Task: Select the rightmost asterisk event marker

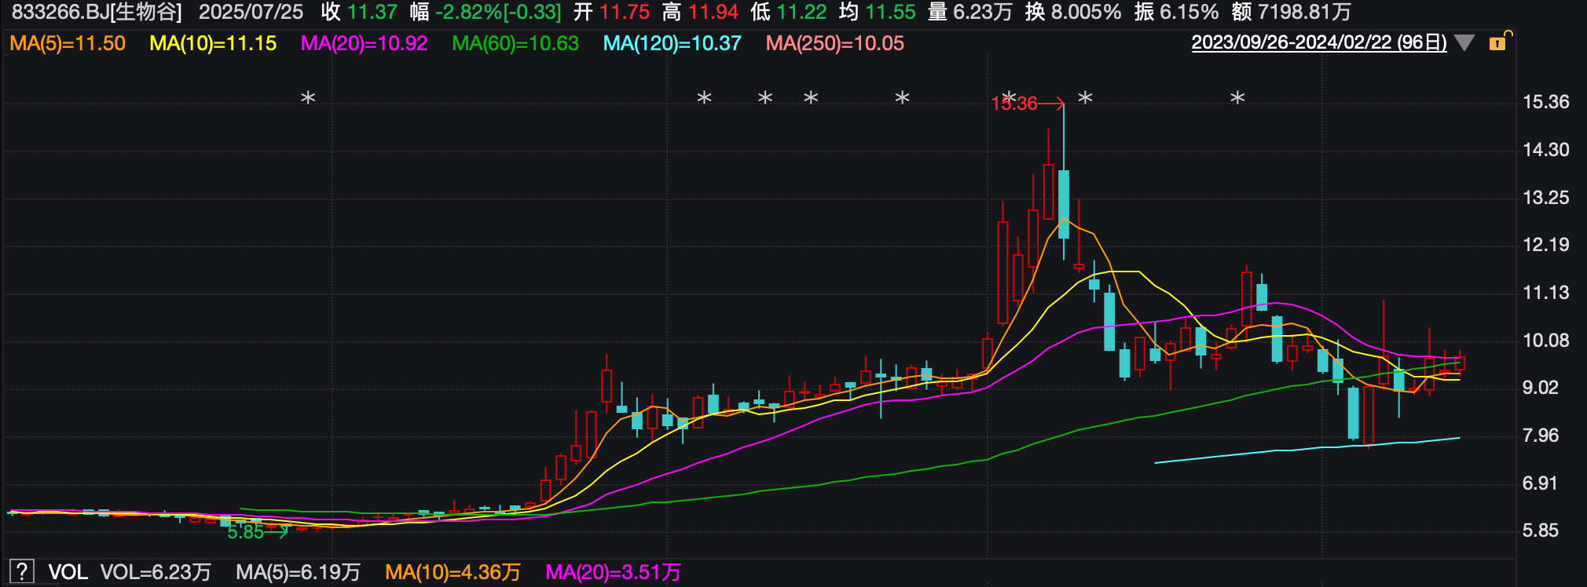Action: pyautogui.click(x=1238, y=99)
